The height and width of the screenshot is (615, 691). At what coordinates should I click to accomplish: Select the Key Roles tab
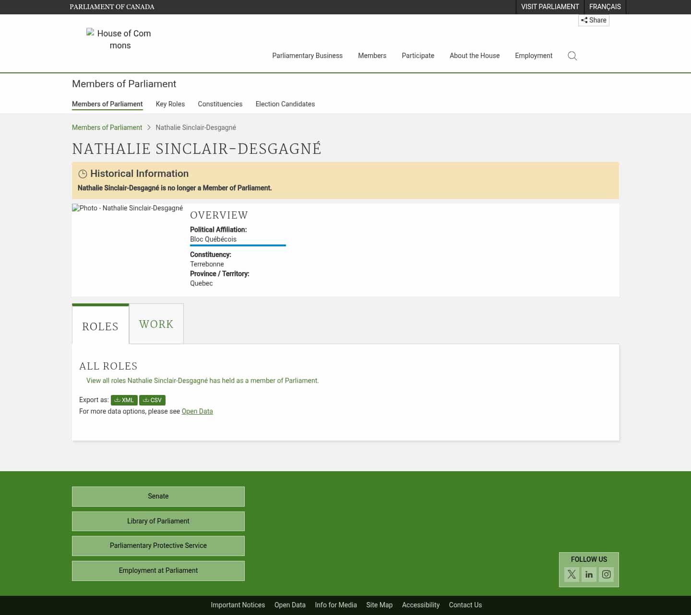click(x=170, y=104)
